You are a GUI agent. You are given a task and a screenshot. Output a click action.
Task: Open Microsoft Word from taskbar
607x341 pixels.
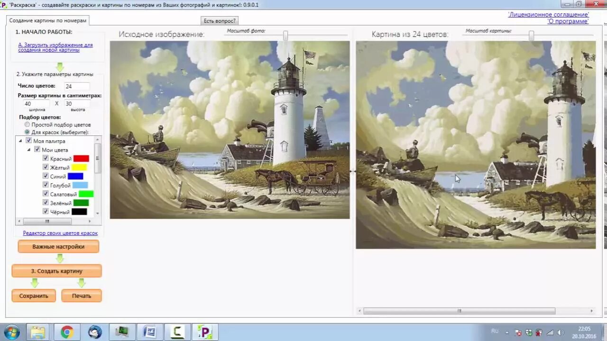[x=150, y=332]
